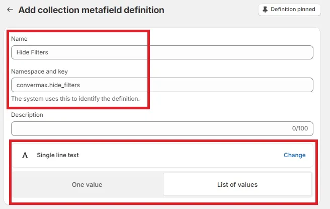Click the 0/100 character counter
The image size is (330, 209).
(x=300, y=128)
